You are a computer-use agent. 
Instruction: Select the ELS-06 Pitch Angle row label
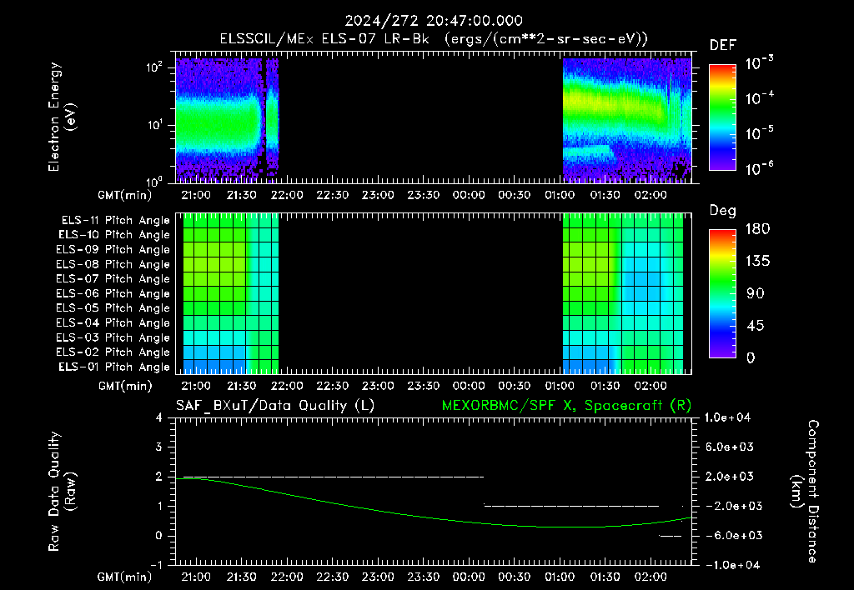pyautogui.click(x=113, y=294)
